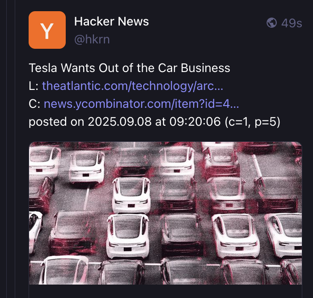313x298 pixels.
Task: Open the Hacker News orange Y avatar
Action: pyautogui.click(x=47, y=30)
